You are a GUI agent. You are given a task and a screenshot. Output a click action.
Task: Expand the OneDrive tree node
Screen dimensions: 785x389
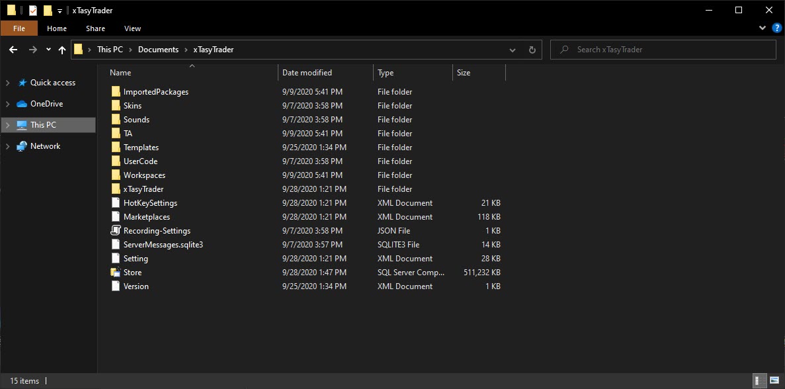8,104
